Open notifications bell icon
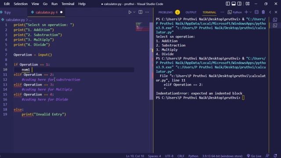 (275, 156)
